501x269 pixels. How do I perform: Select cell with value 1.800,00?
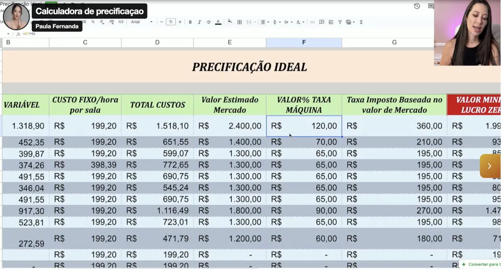tap(230, 211)
